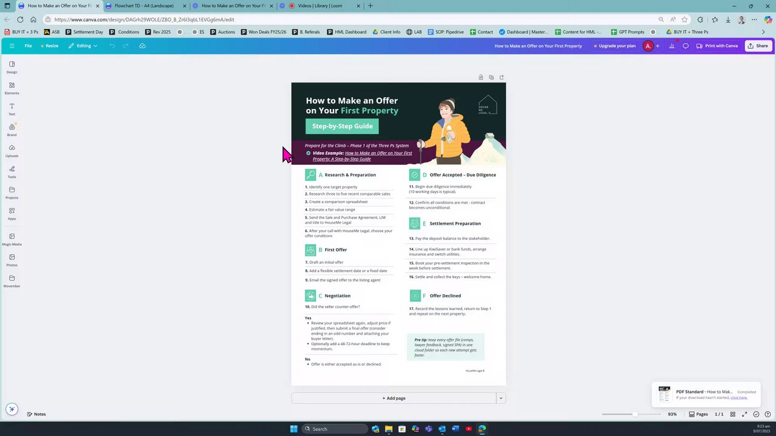This screenshot has height=436, width=776.
Task: Open grid view of pages
Action: pyautogui.click(x=733, y=414)
